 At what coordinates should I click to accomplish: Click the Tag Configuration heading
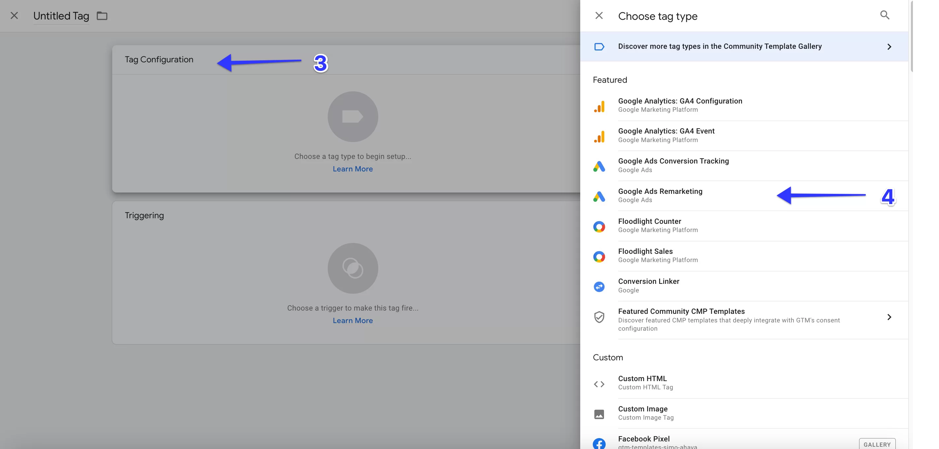tap(159, 59)
